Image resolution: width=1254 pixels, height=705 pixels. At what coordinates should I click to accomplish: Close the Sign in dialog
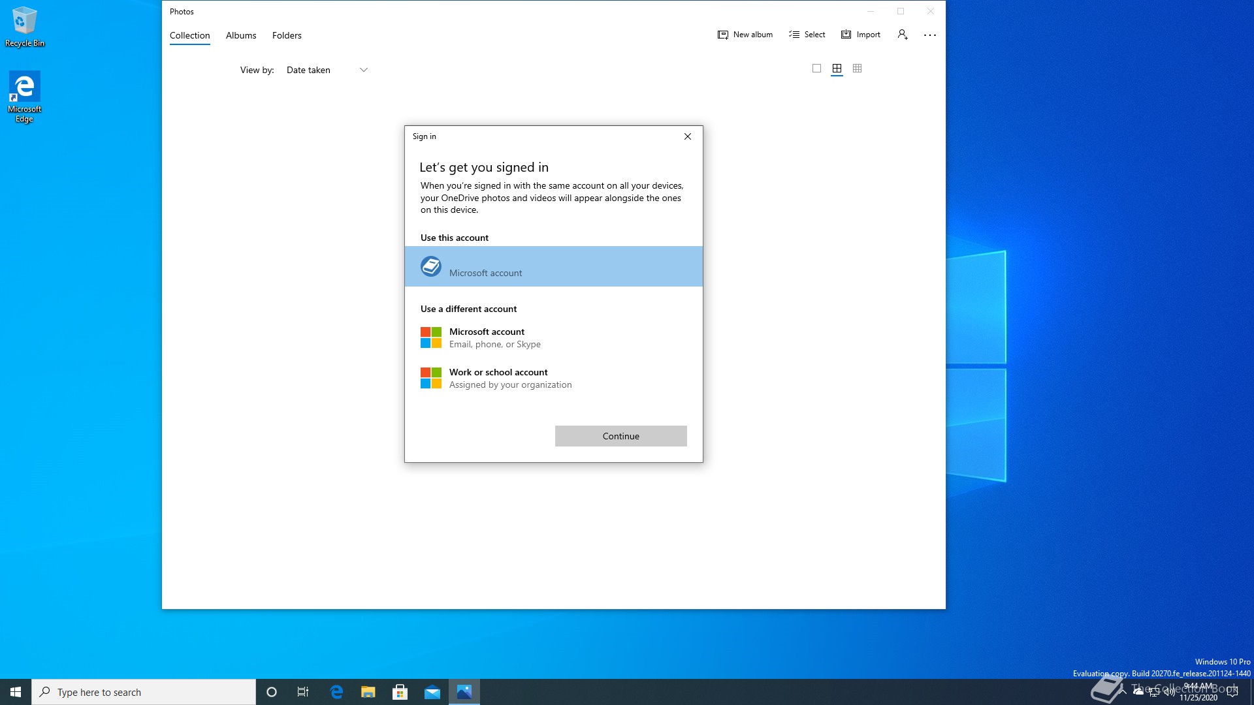(x=688, y=136)
